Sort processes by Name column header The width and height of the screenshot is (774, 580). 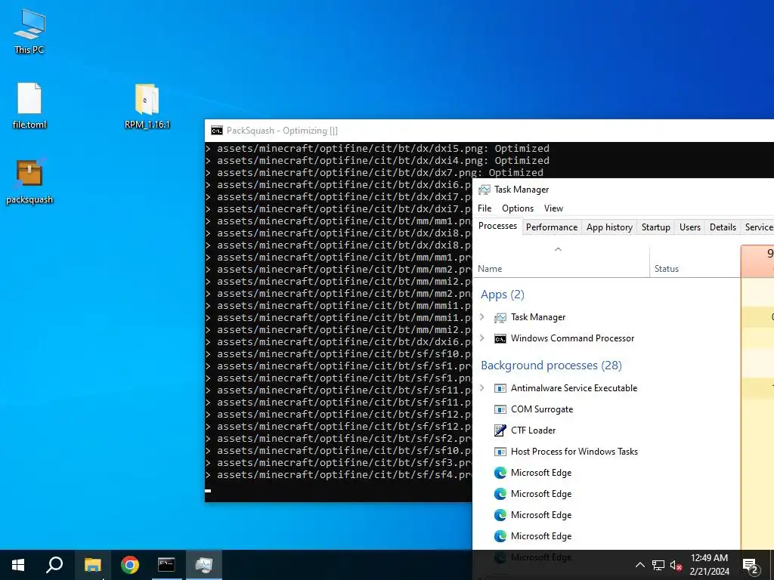click(562, 262)
